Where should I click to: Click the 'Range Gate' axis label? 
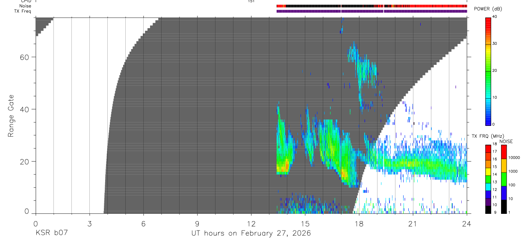11,116
